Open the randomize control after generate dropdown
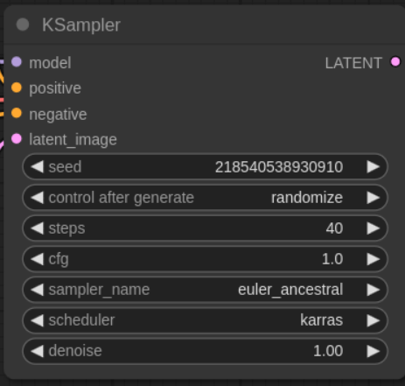This screenshot has width=405, height=386. click(205, 198)
